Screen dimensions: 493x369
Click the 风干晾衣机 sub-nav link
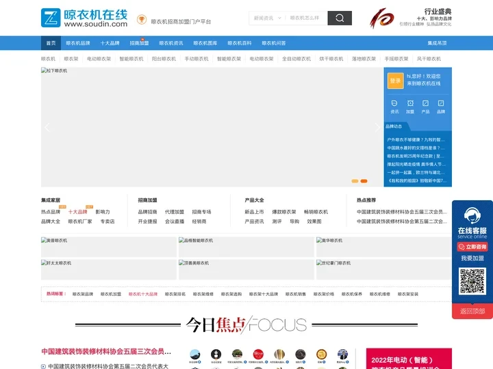[x=429, y=59]
